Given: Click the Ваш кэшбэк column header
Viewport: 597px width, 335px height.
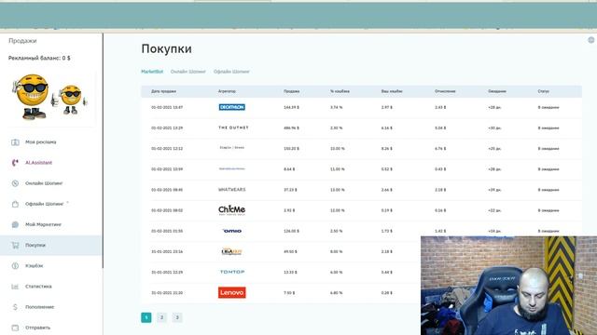Looking at the screenshot, I should click(392, 91).
